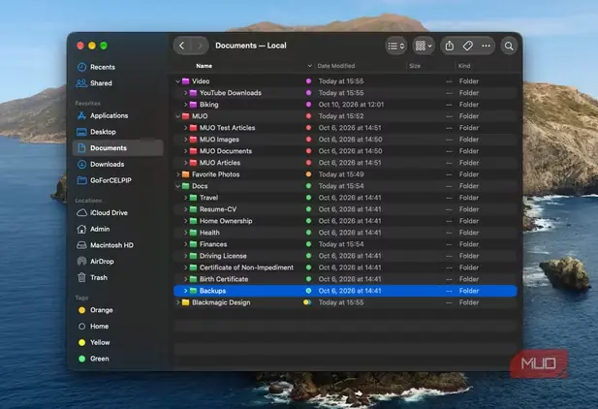Viewport: 598px width, 409px height.
Task: Select the MUO Articles folder icon
Action: [x=194, y=163]
